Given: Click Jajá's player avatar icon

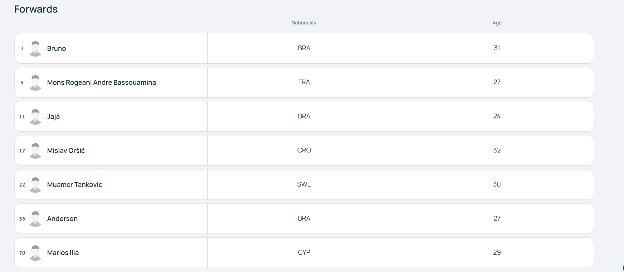Looking at the screenshot, I should point(36,117).
